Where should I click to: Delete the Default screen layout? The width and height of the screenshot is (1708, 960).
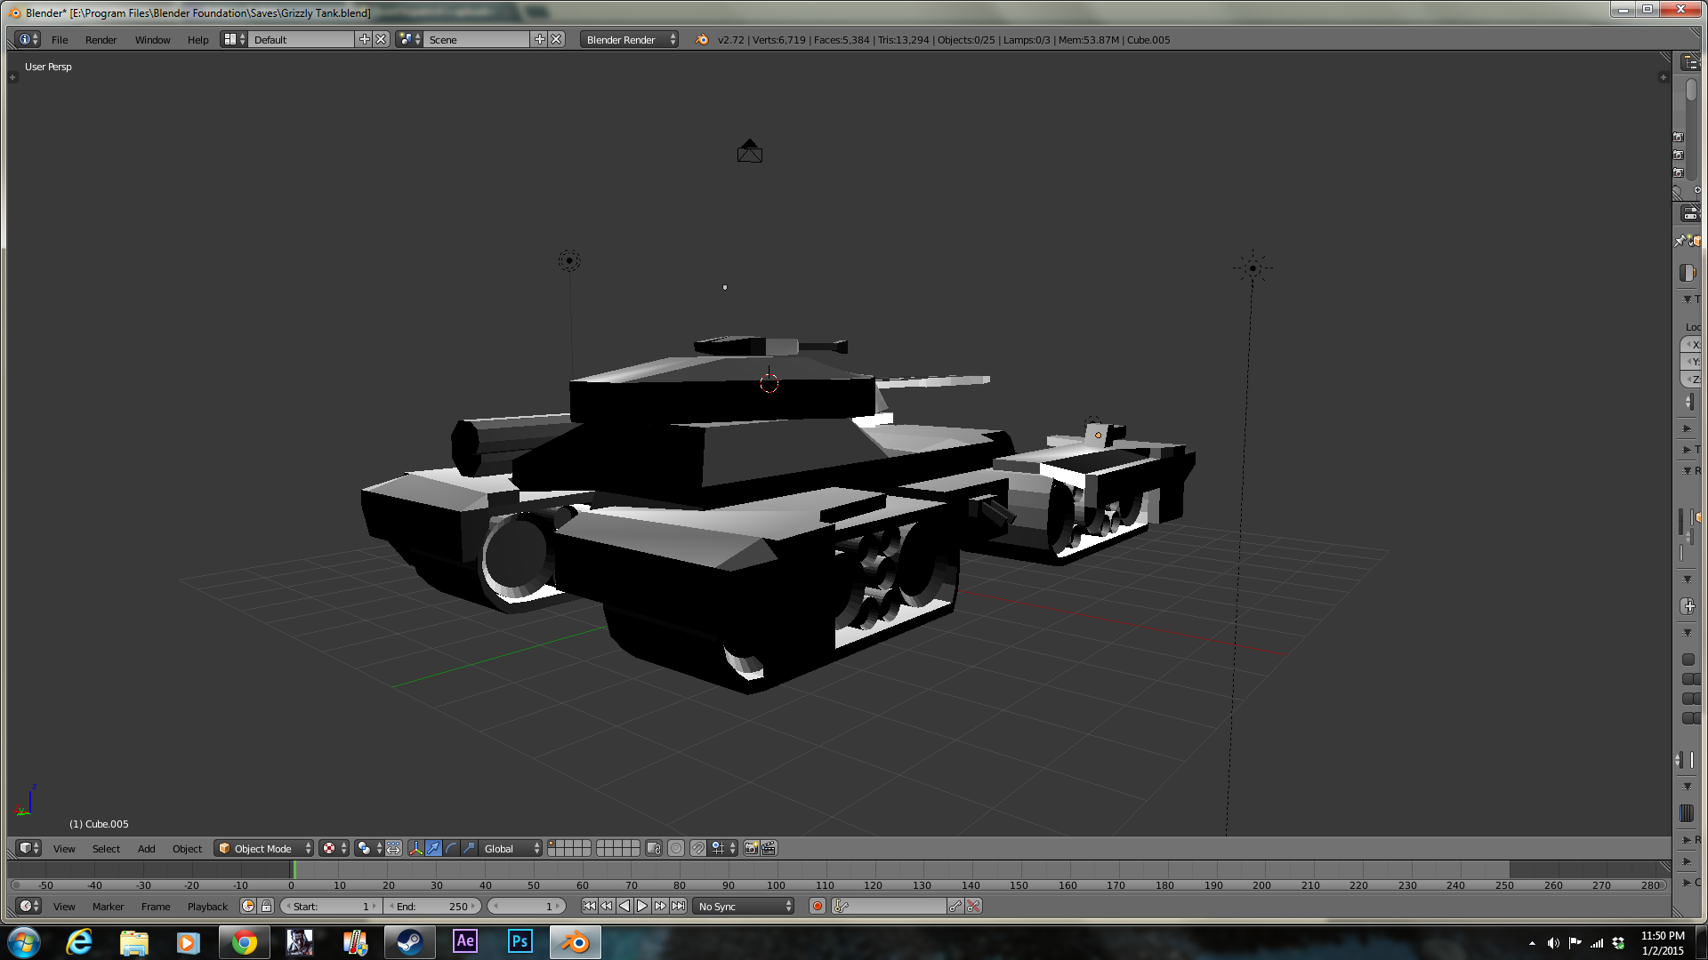coord(381,40)
